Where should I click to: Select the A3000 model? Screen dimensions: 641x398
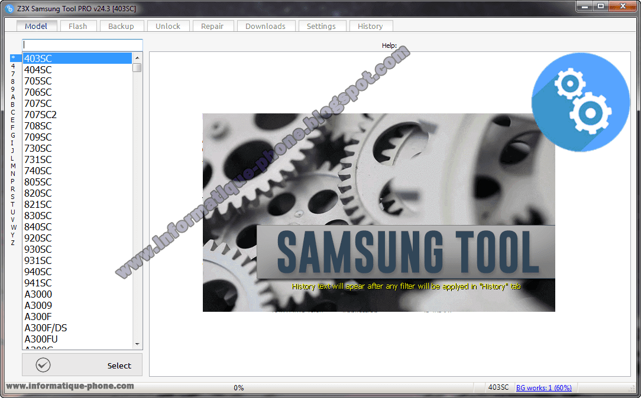click(77, 294)
